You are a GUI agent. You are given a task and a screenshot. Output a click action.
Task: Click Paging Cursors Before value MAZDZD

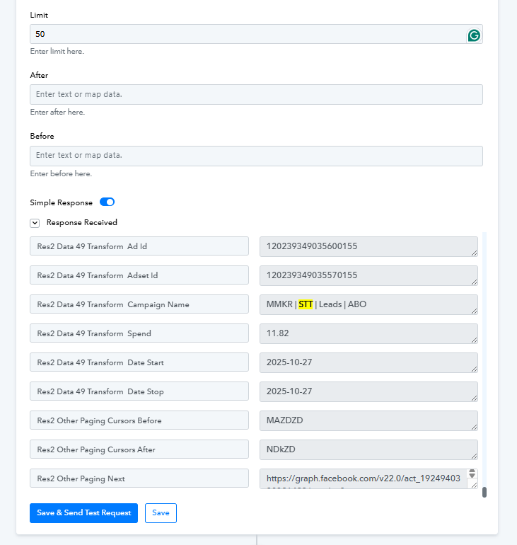[368, 420]
